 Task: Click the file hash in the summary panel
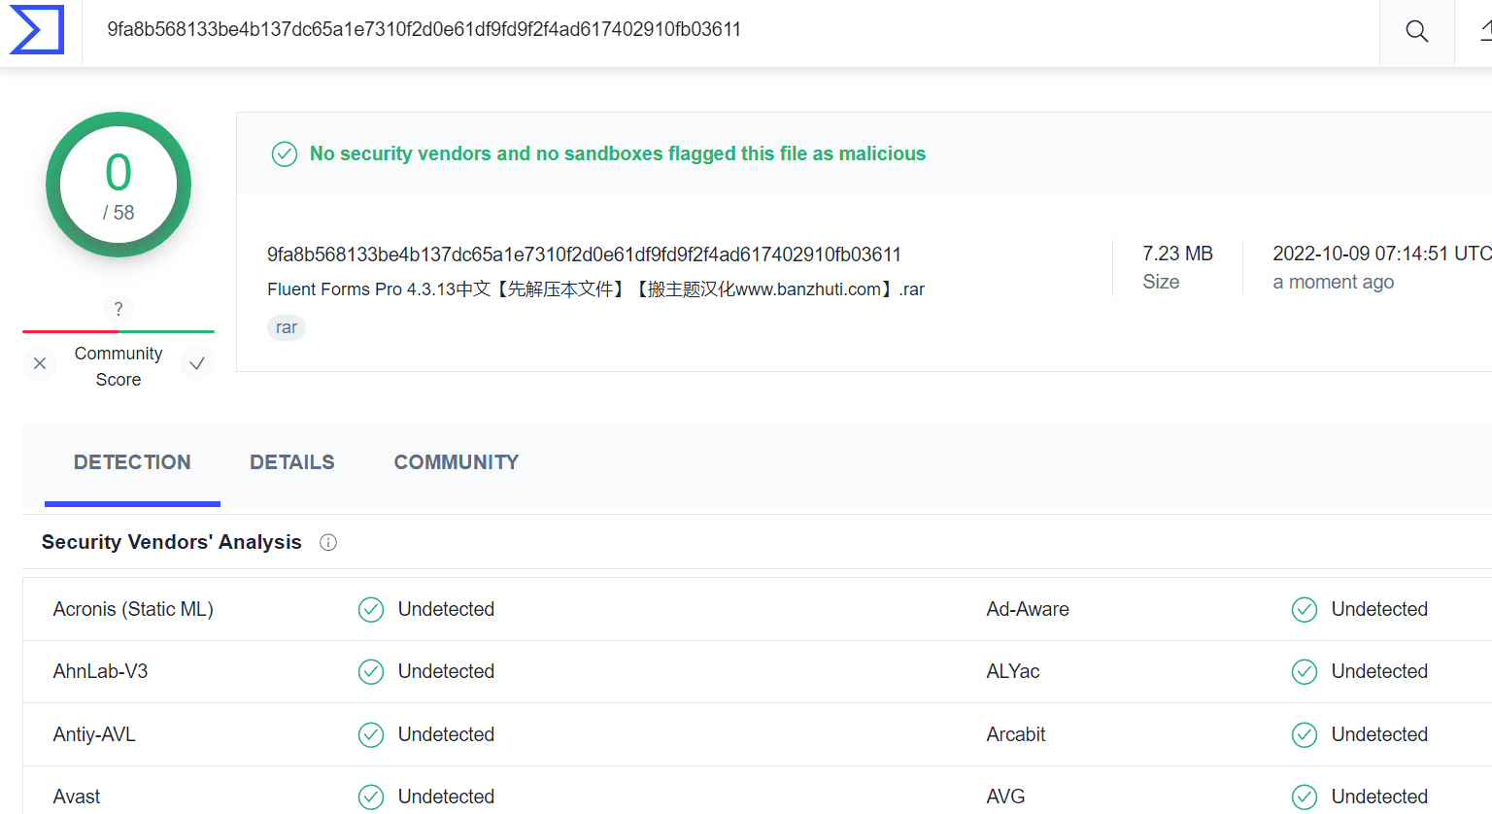pyautogui.click(x=585, y=254)
